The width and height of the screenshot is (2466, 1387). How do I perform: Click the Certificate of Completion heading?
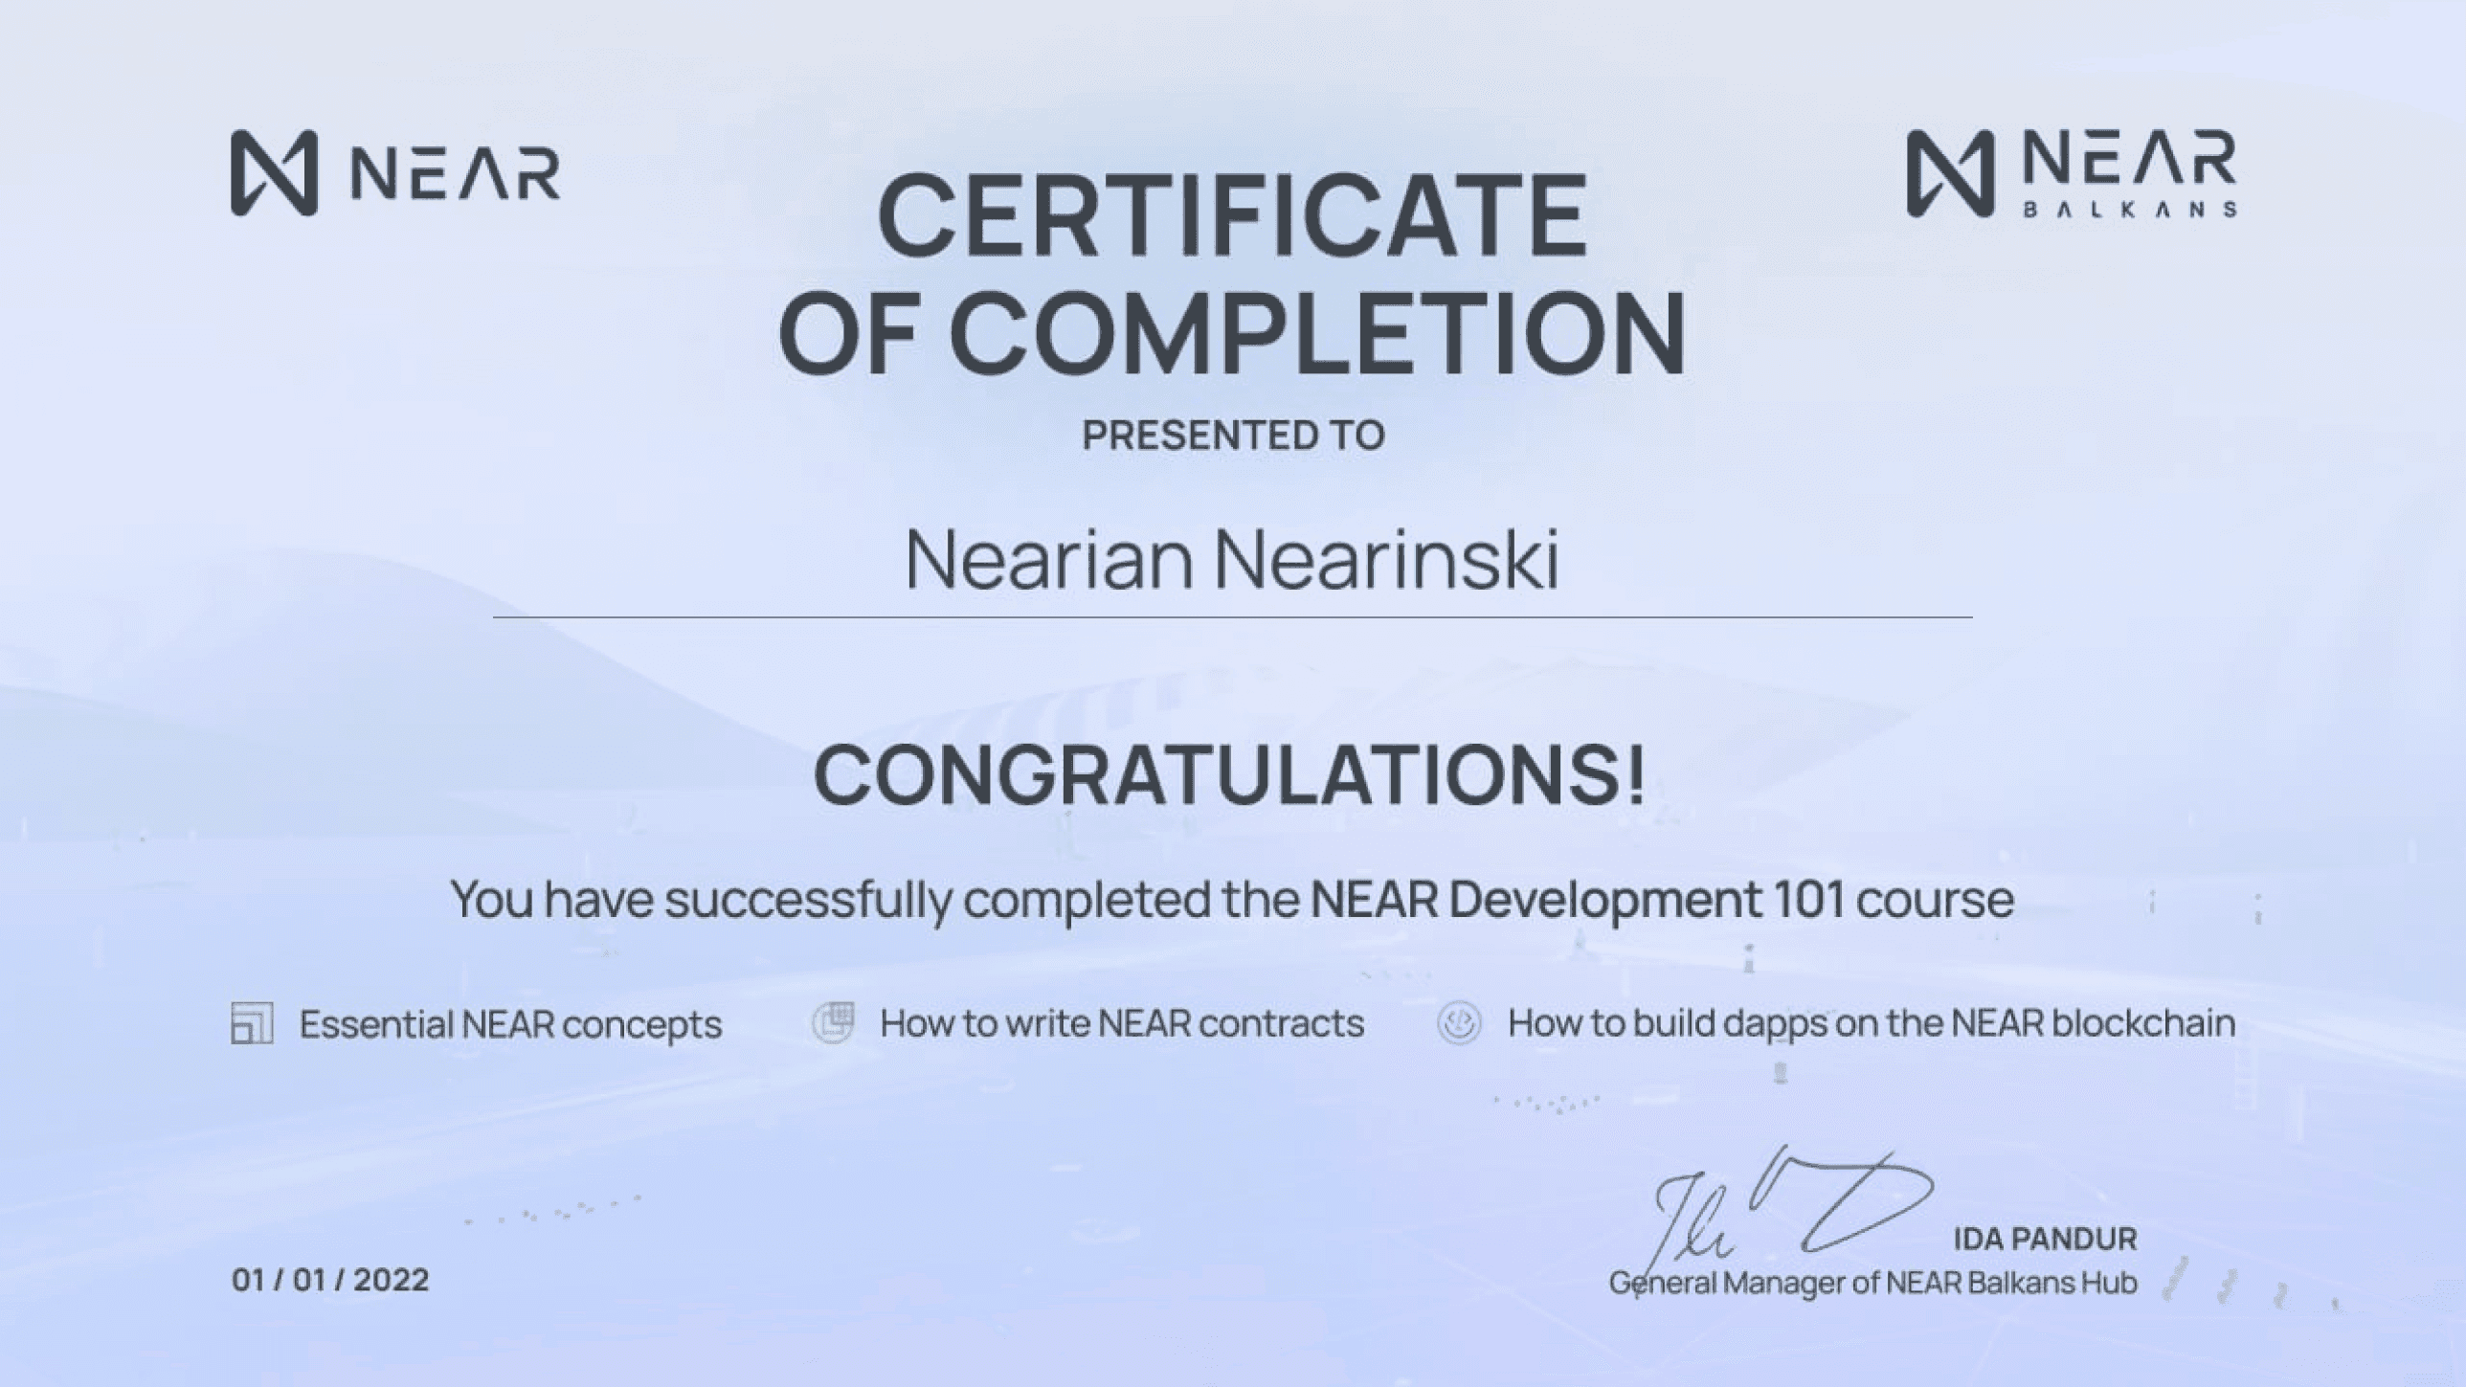click(1232, 273)
